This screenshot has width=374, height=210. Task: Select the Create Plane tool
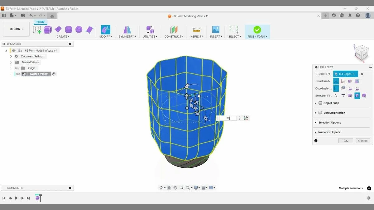58,30
